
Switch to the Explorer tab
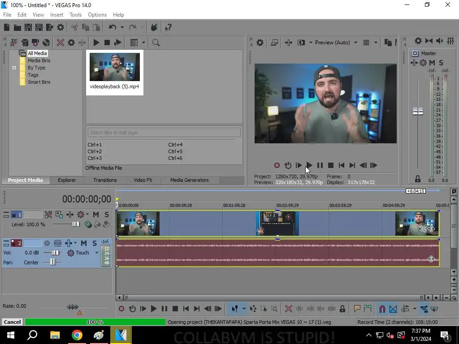(67, 180)
